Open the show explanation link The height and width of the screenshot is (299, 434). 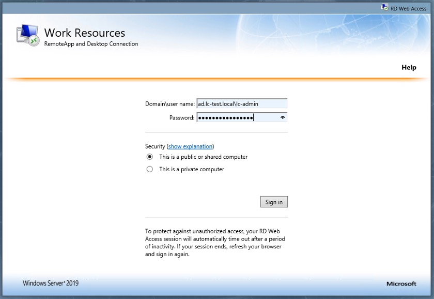point(190,146)
